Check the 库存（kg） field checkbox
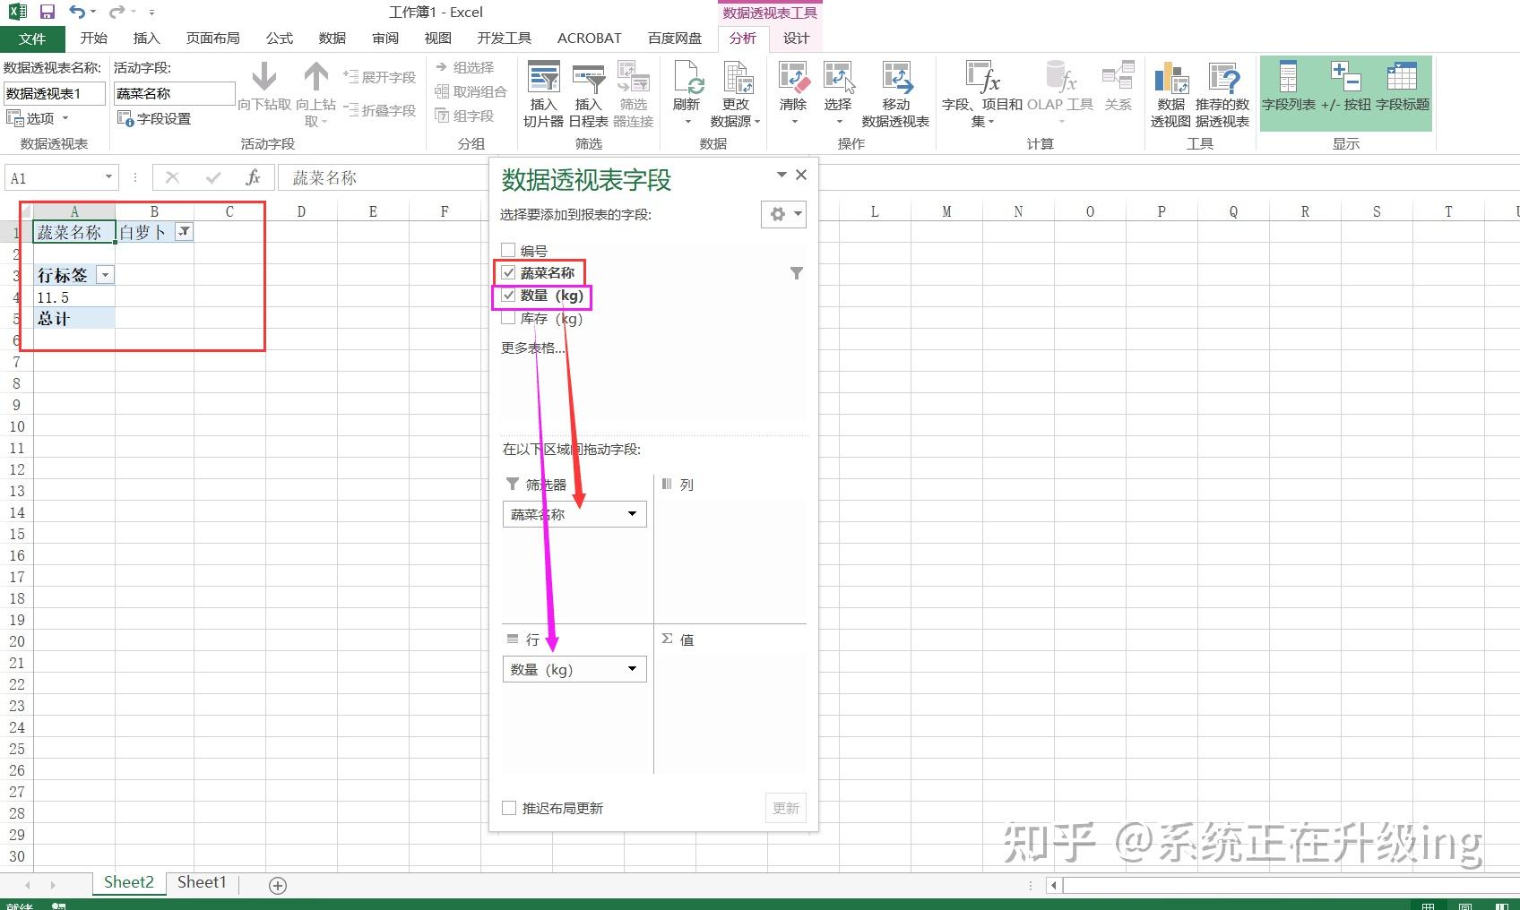Image resolution: width=1520 pixels, height=910 pixels. click(508, 319)
